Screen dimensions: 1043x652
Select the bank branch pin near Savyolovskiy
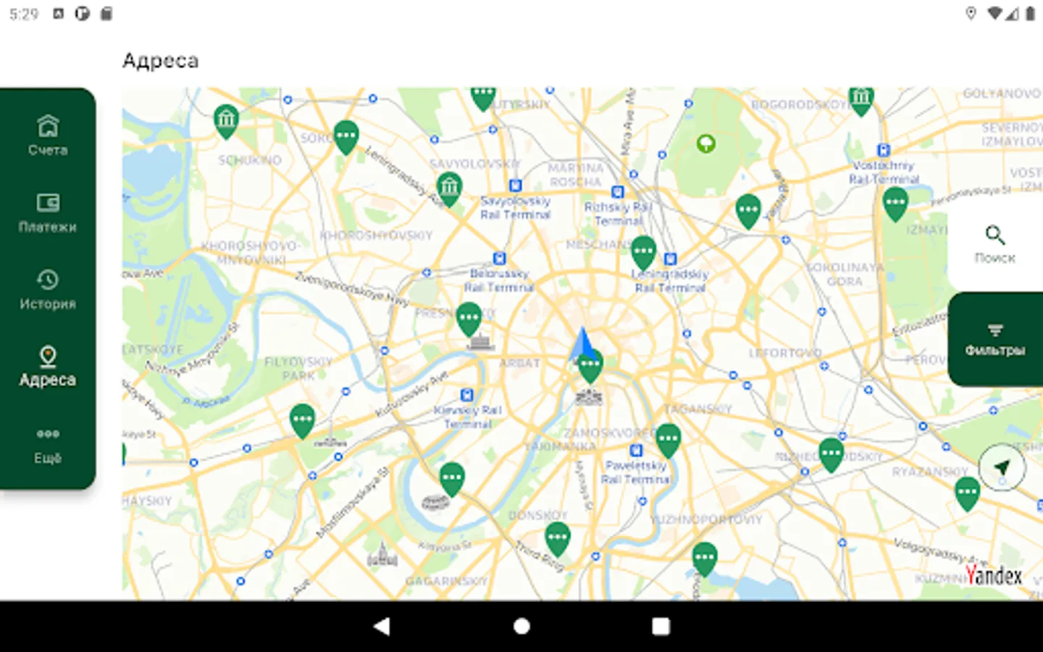pyautogui.click(x=450, y=189)
